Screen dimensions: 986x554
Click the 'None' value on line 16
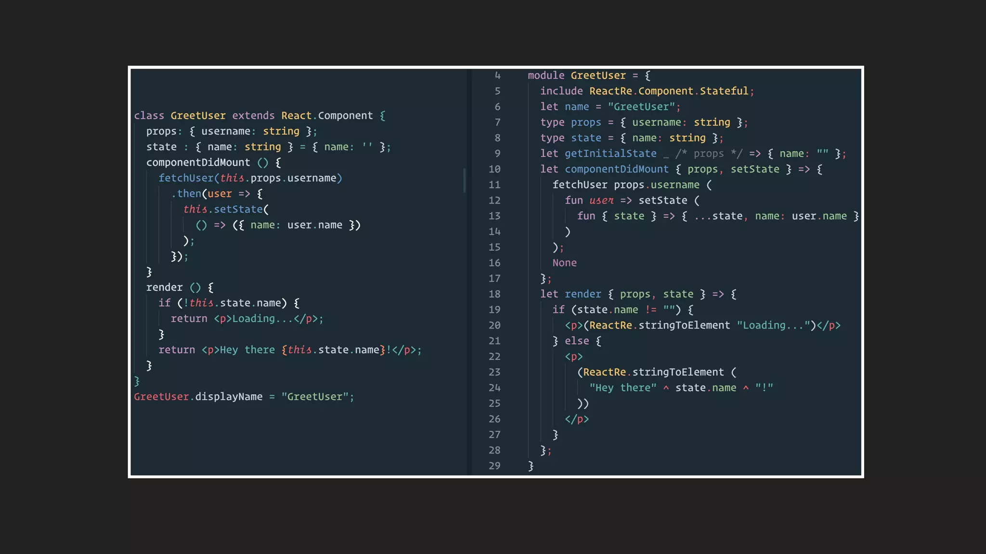point(564,263)
